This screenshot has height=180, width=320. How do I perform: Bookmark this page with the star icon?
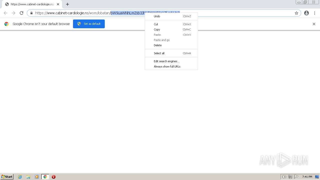pyautogui.click(x=296, y=13)
